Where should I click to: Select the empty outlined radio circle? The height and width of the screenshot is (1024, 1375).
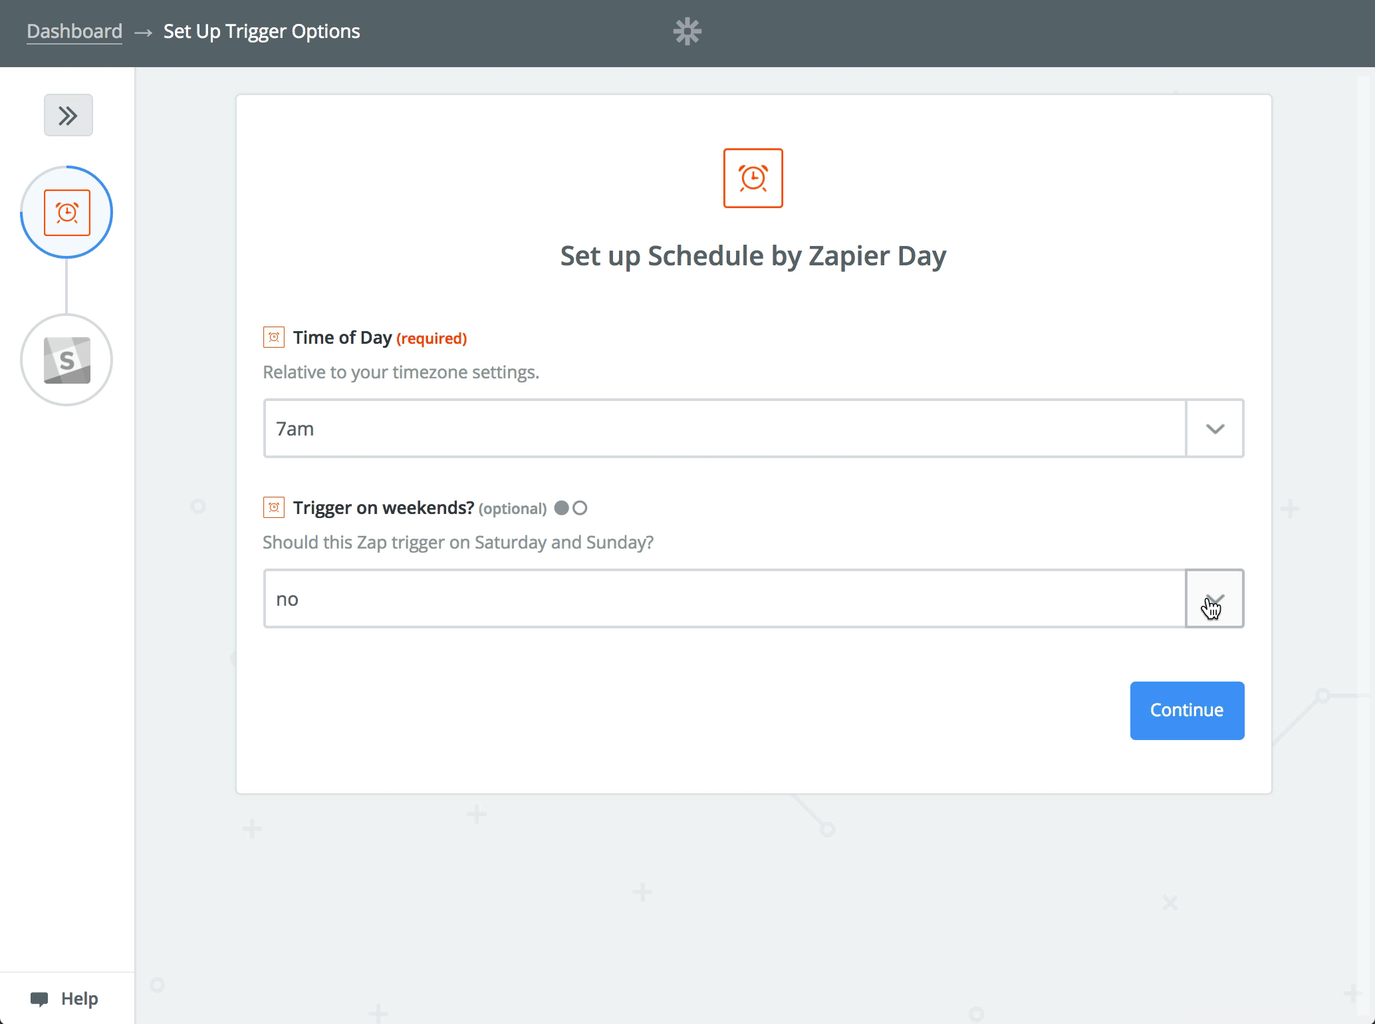click(580, 508)
